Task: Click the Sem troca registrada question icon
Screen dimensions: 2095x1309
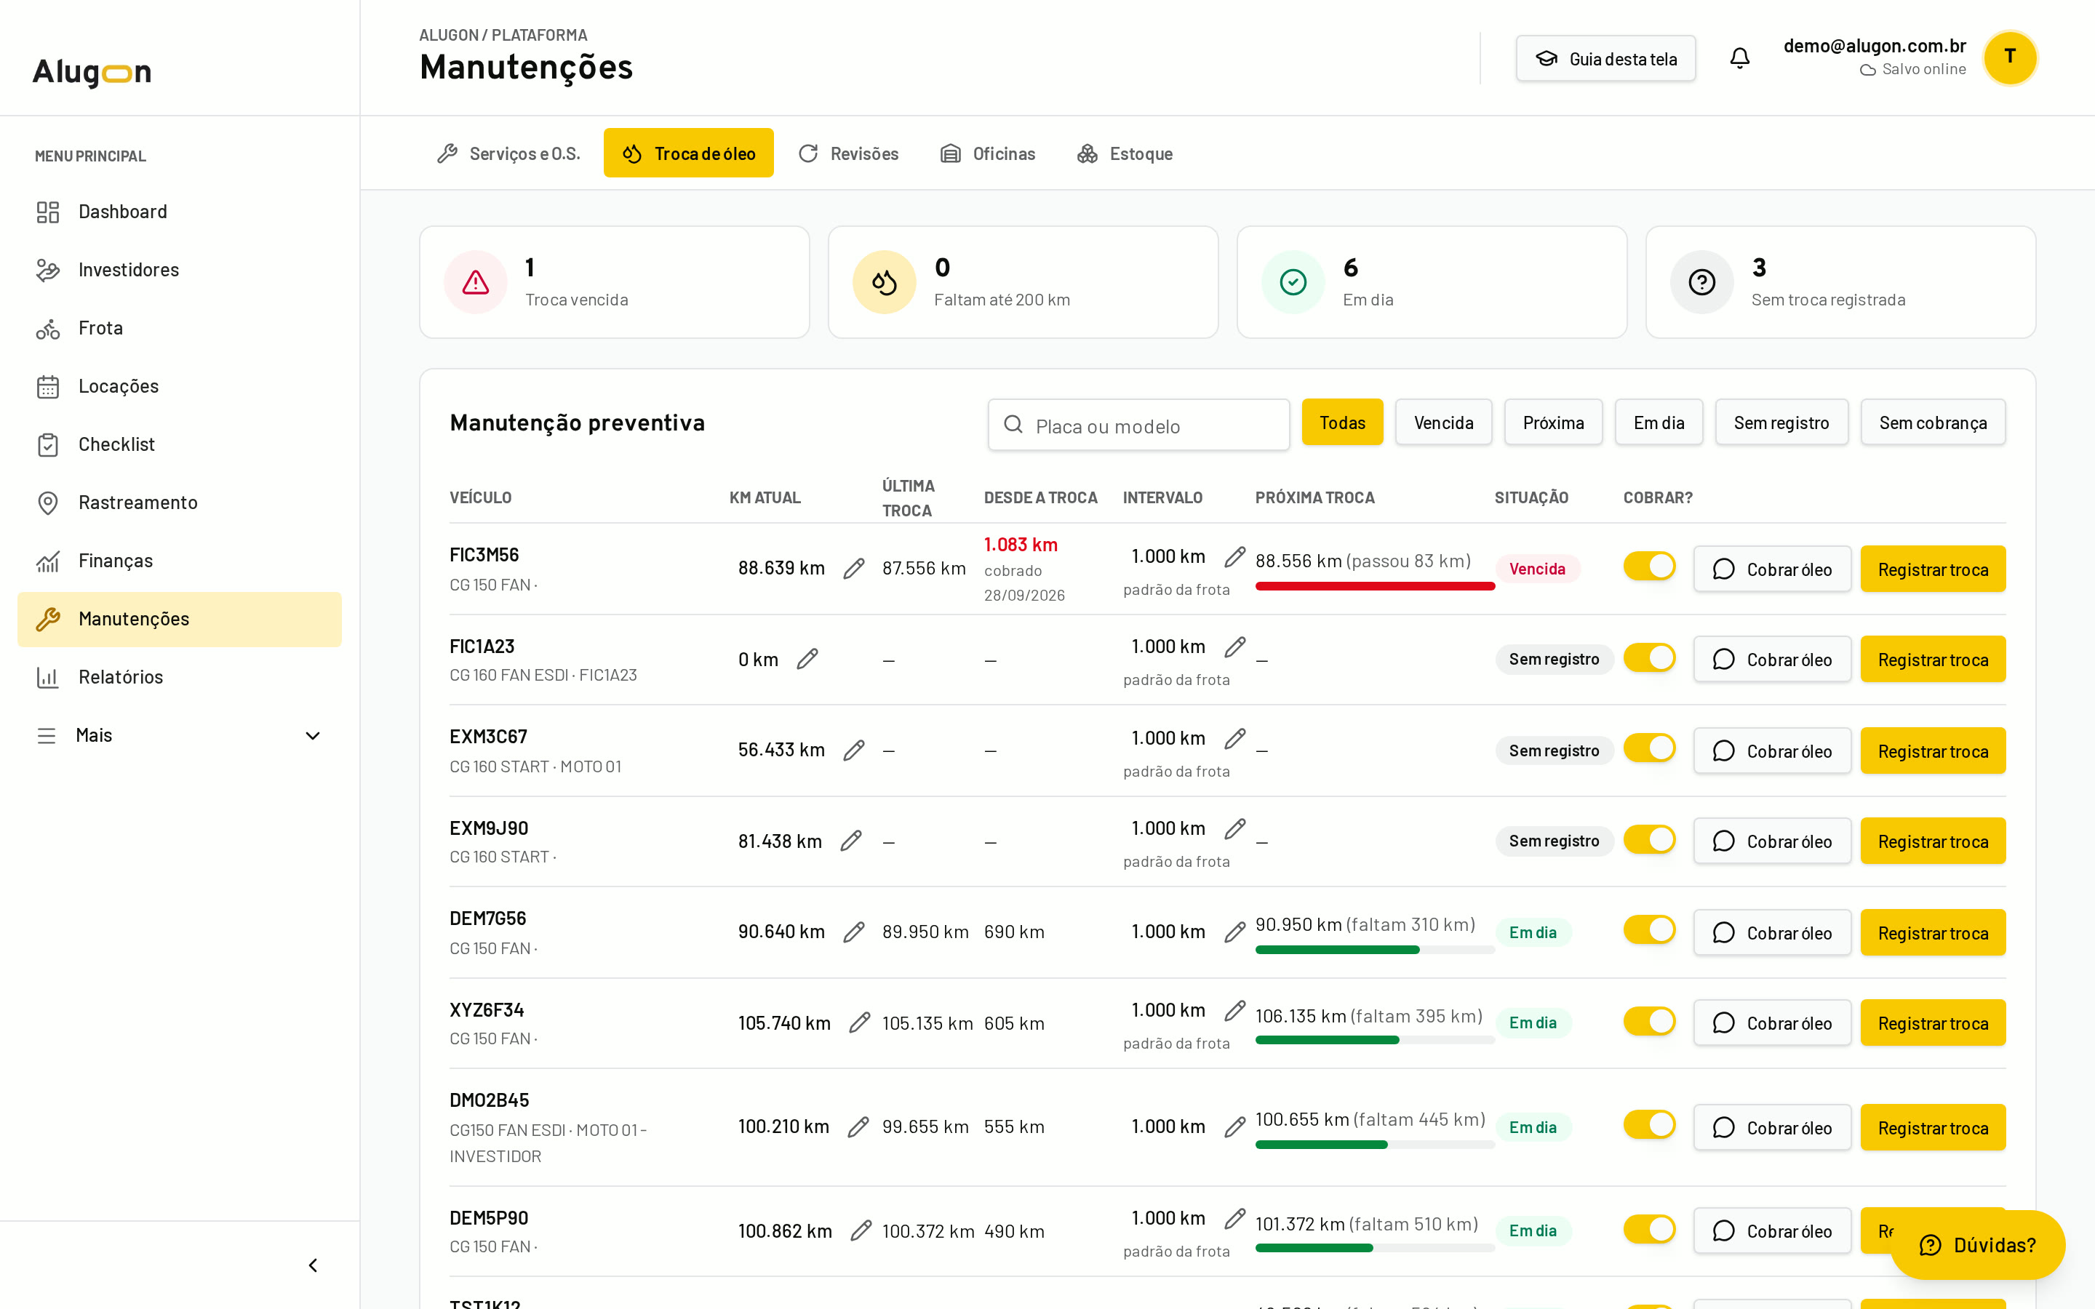Action: click(1701, 282)
